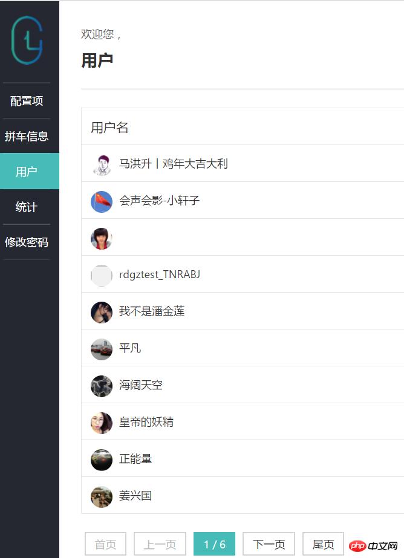404x558 pixels.
Task: Open the 统计 sidebar item
Action: [x=27, y=207]
